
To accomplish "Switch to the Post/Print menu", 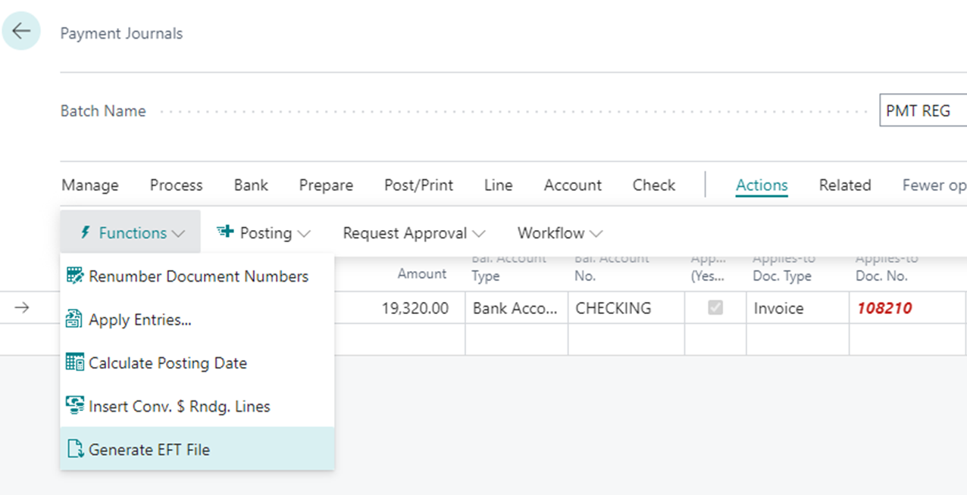I will click(418, 185).
